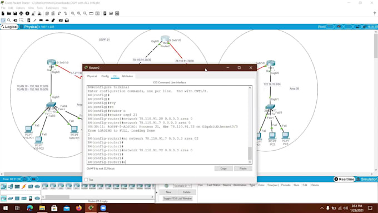378x213 pixels.
Task: Click the New scenario button
Action: coord(168,192)
